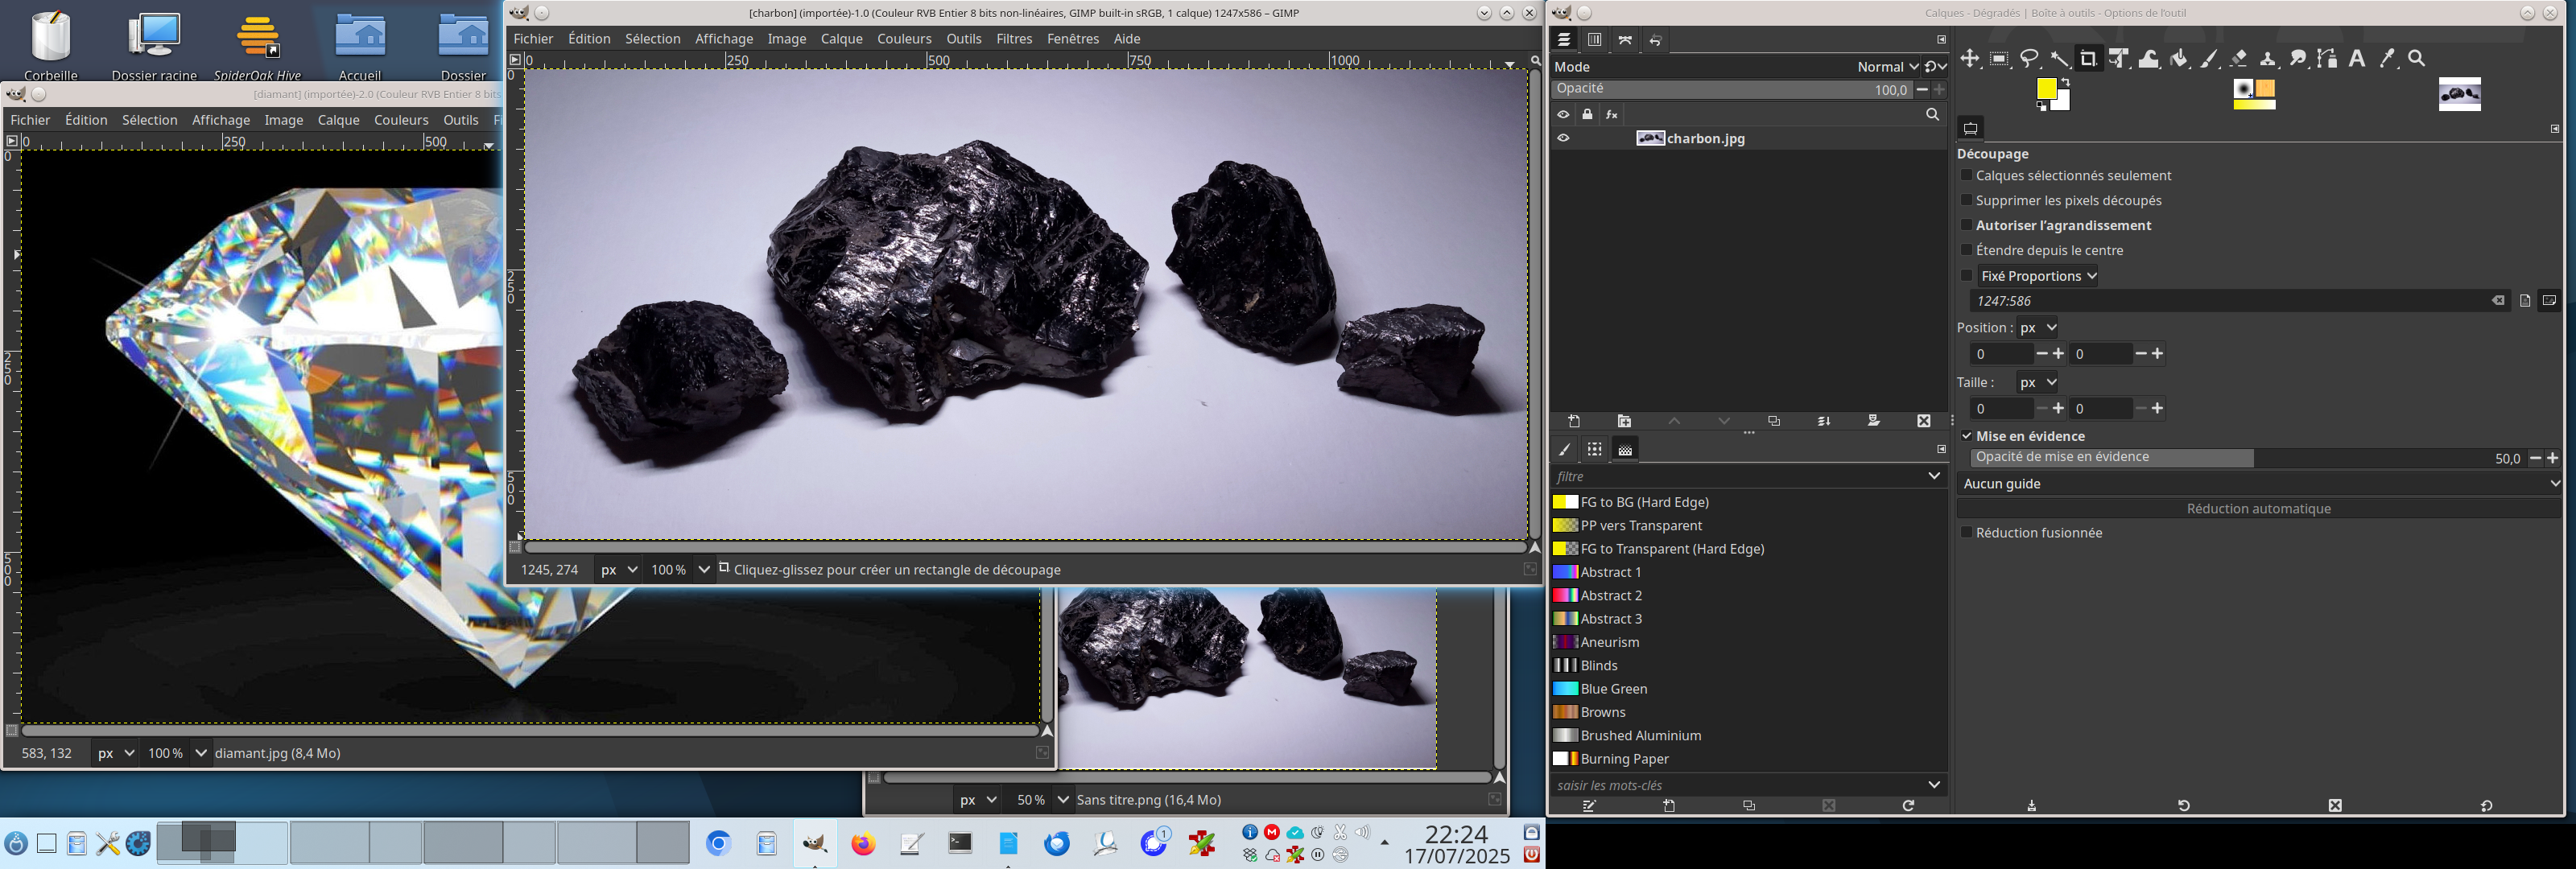Tick the Fixé Proportions checkbox
The height and width of the screenshot is (869, 2576).
click(x=1966, y=275)
